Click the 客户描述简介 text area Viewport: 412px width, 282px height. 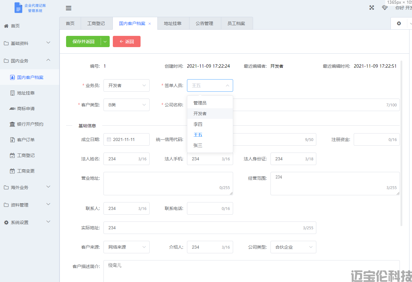point(252,271)
